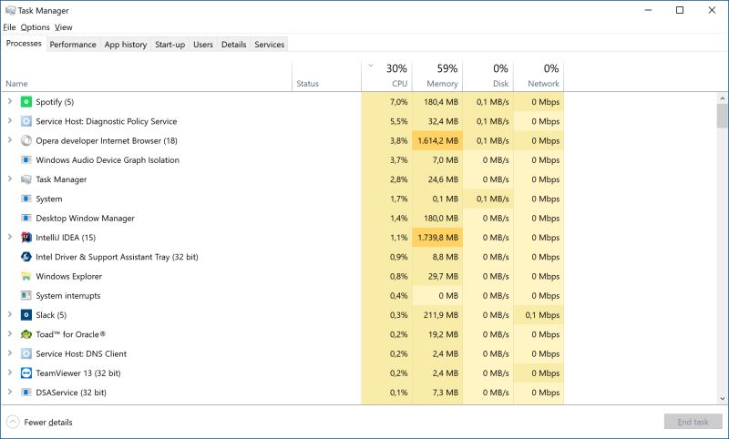Expand the IntelliJ IDEA process group
The width and height of the screenshot is (729, 439).
10,237
